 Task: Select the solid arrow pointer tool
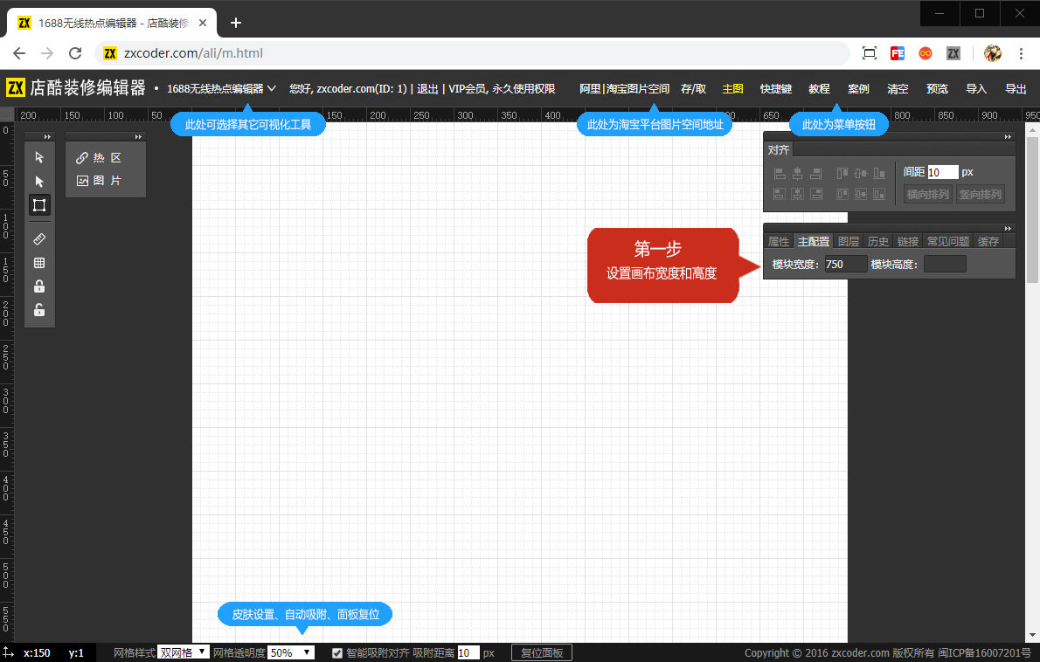(39, 181)
